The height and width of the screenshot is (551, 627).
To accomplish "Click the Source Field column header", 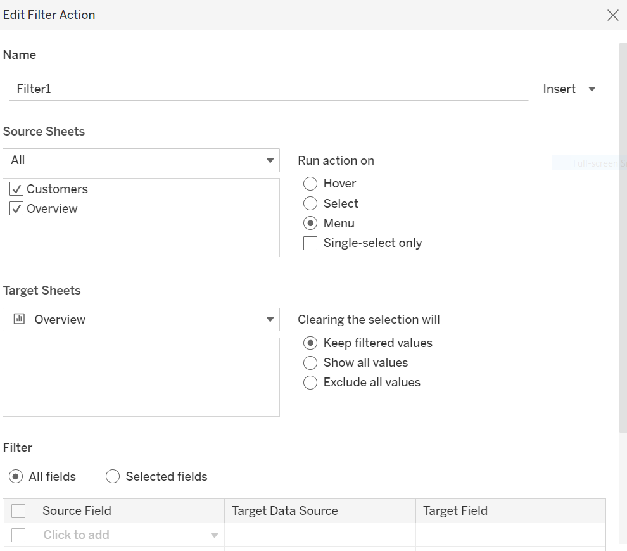I will [x=130, y=510].
